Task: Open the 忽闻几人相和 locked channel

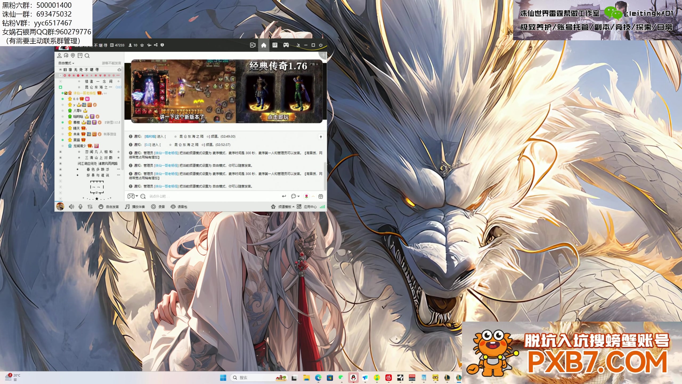Action: (99, 152)
